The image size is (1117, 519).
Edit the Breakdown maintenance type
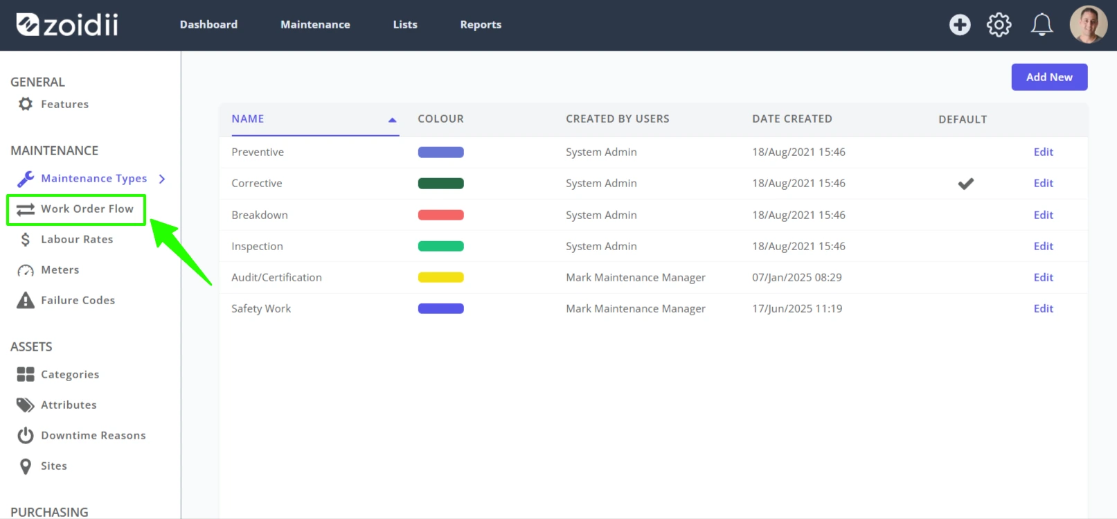pyautogui.click(x=1043, y=215)
